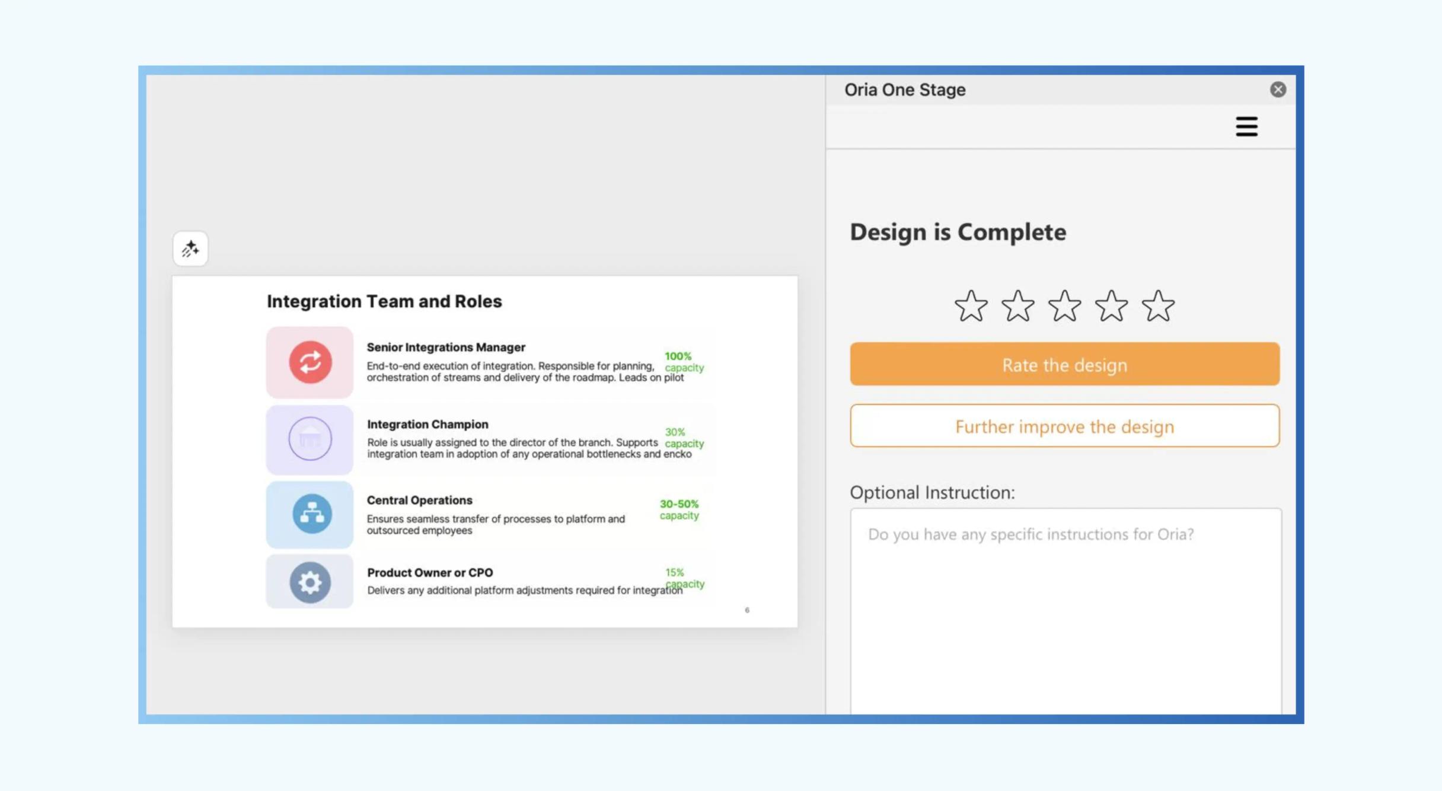Select the red sync arrows icon
Image resolution: width=1442 pixels, height=791 pixels.
click(310, 362)
